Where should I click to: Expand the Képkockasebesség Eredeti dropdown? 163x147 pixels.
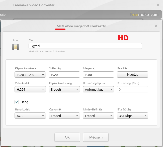coord(64,89)
